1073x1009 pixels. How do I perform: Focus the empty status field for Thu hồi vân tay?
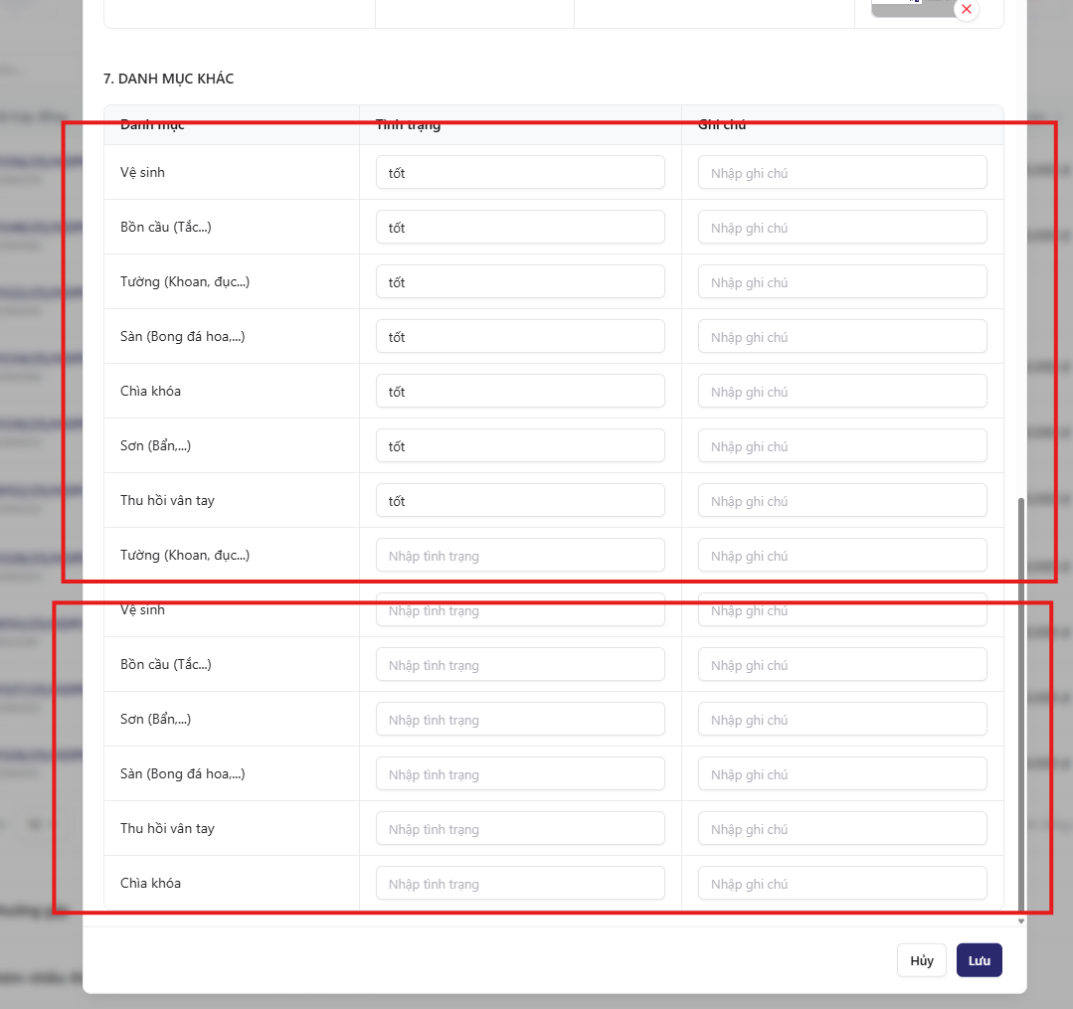(520, 829)
